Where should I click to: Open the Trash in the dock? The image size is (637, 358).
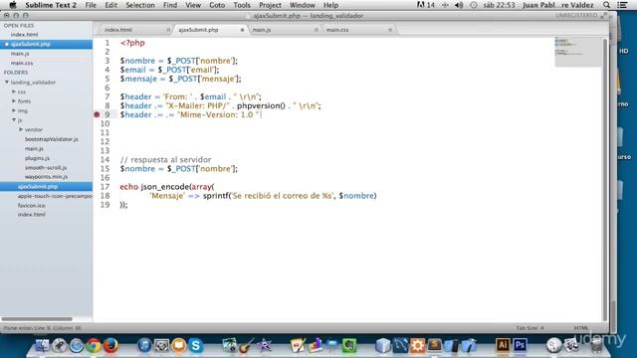(596, 345)
